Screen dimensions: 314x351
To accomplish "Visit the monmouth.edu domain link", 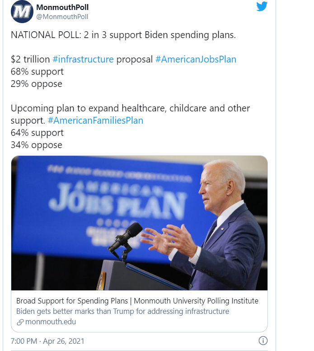I will (51, 322).
